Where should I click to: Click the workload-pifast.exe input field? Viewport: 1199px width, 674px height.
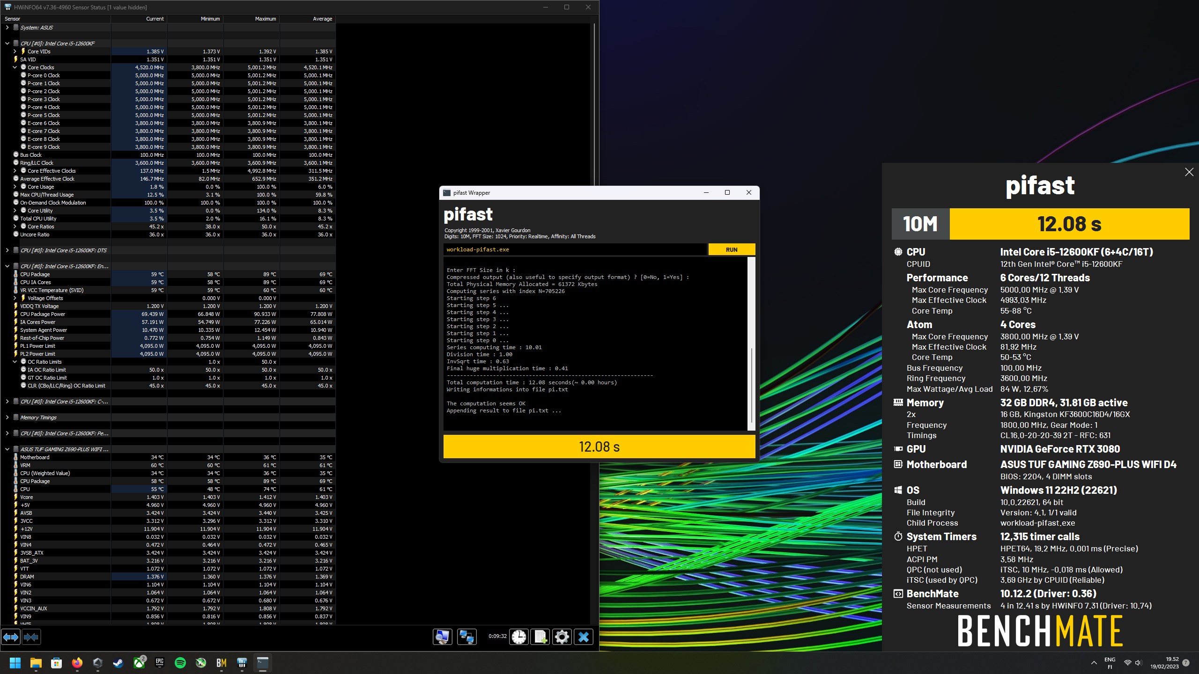tap(575, 249)
